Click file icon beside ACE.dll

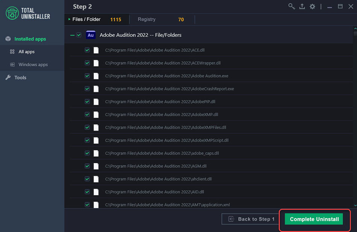point(96,50)
